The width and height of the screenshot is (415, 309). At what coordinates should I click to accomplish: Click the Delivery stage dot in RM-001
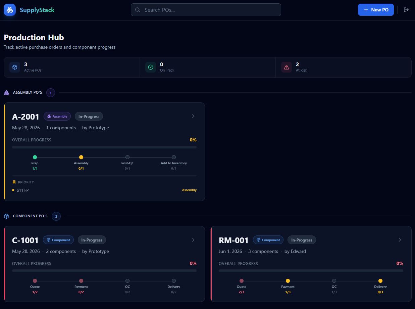point(380,281)
